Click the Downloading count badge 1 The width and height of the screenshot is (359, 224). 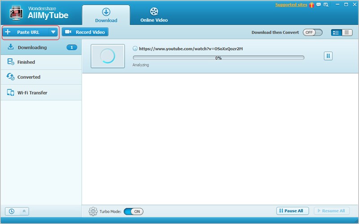click(x=72, y=47)
